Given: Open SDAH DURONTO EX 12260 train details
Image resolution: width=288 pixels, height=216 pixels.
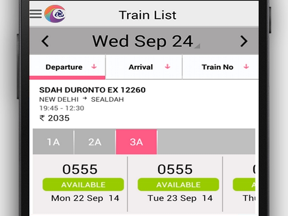Looking at the screenshot, I should click(x=92, y=90).
